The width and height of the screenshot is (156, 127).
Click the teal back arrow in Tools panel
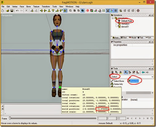(143, 72)
